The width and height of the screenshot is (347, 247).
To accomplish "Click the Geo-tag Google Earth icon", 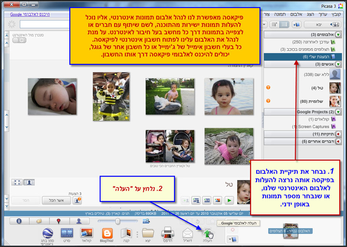I will pos(48,233).
